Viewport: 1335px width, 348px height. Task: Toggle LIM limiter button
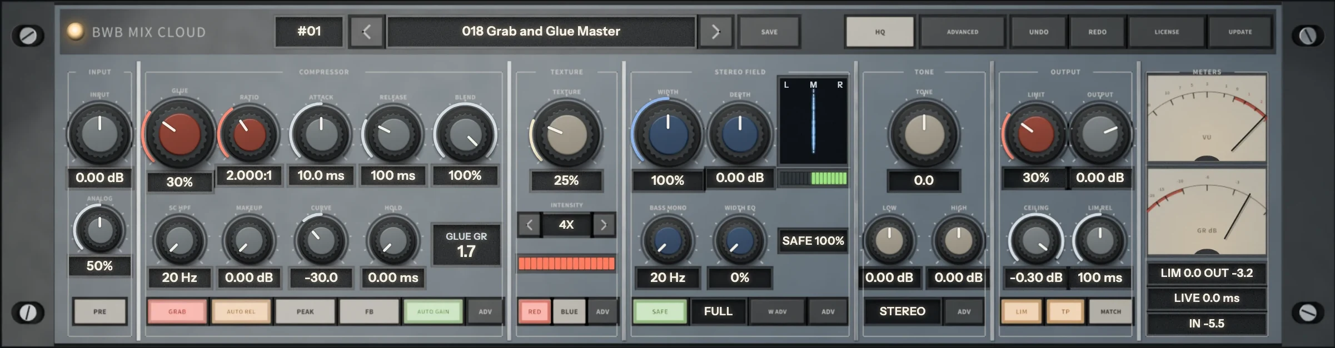1022,311
